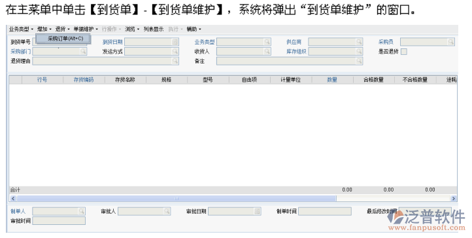Screen dimensions: 472x238
Task: Click the 发运方式 lookup icon
Action: coord(175,52)
